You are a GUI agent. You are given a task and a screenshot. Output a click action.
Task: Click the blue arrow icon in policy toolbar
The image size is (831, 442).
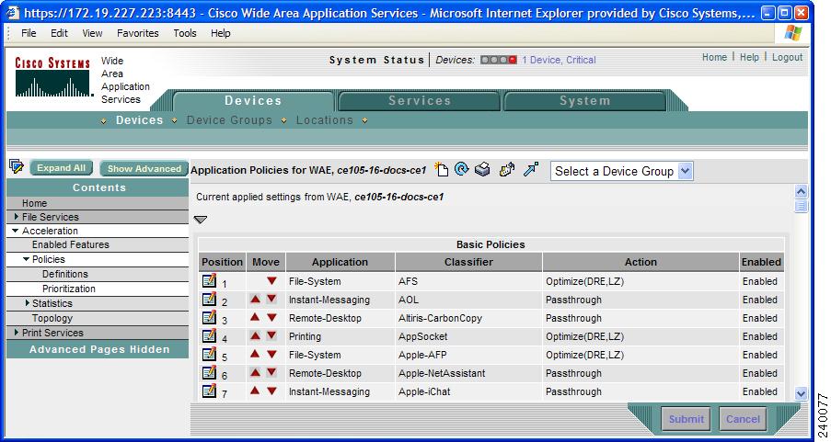coord(531,169)
